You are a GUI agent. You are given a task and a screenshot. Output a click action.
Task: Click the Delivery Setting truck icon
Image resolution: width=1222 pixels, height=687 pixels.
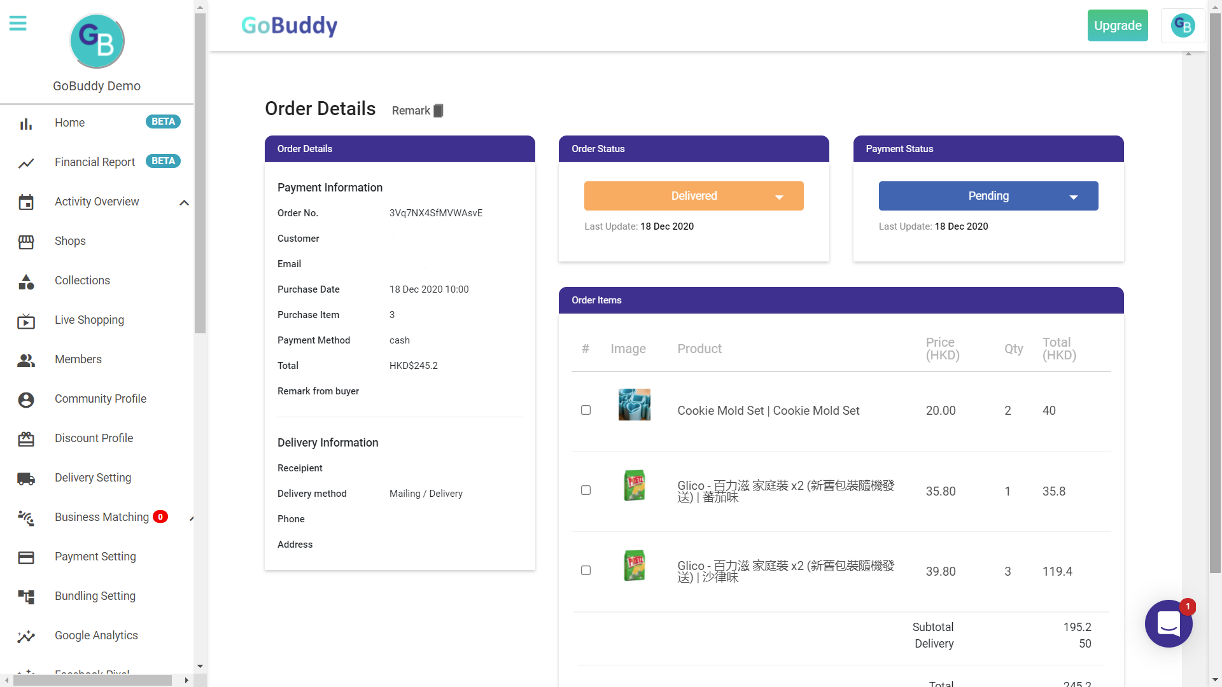coord(26,478)
